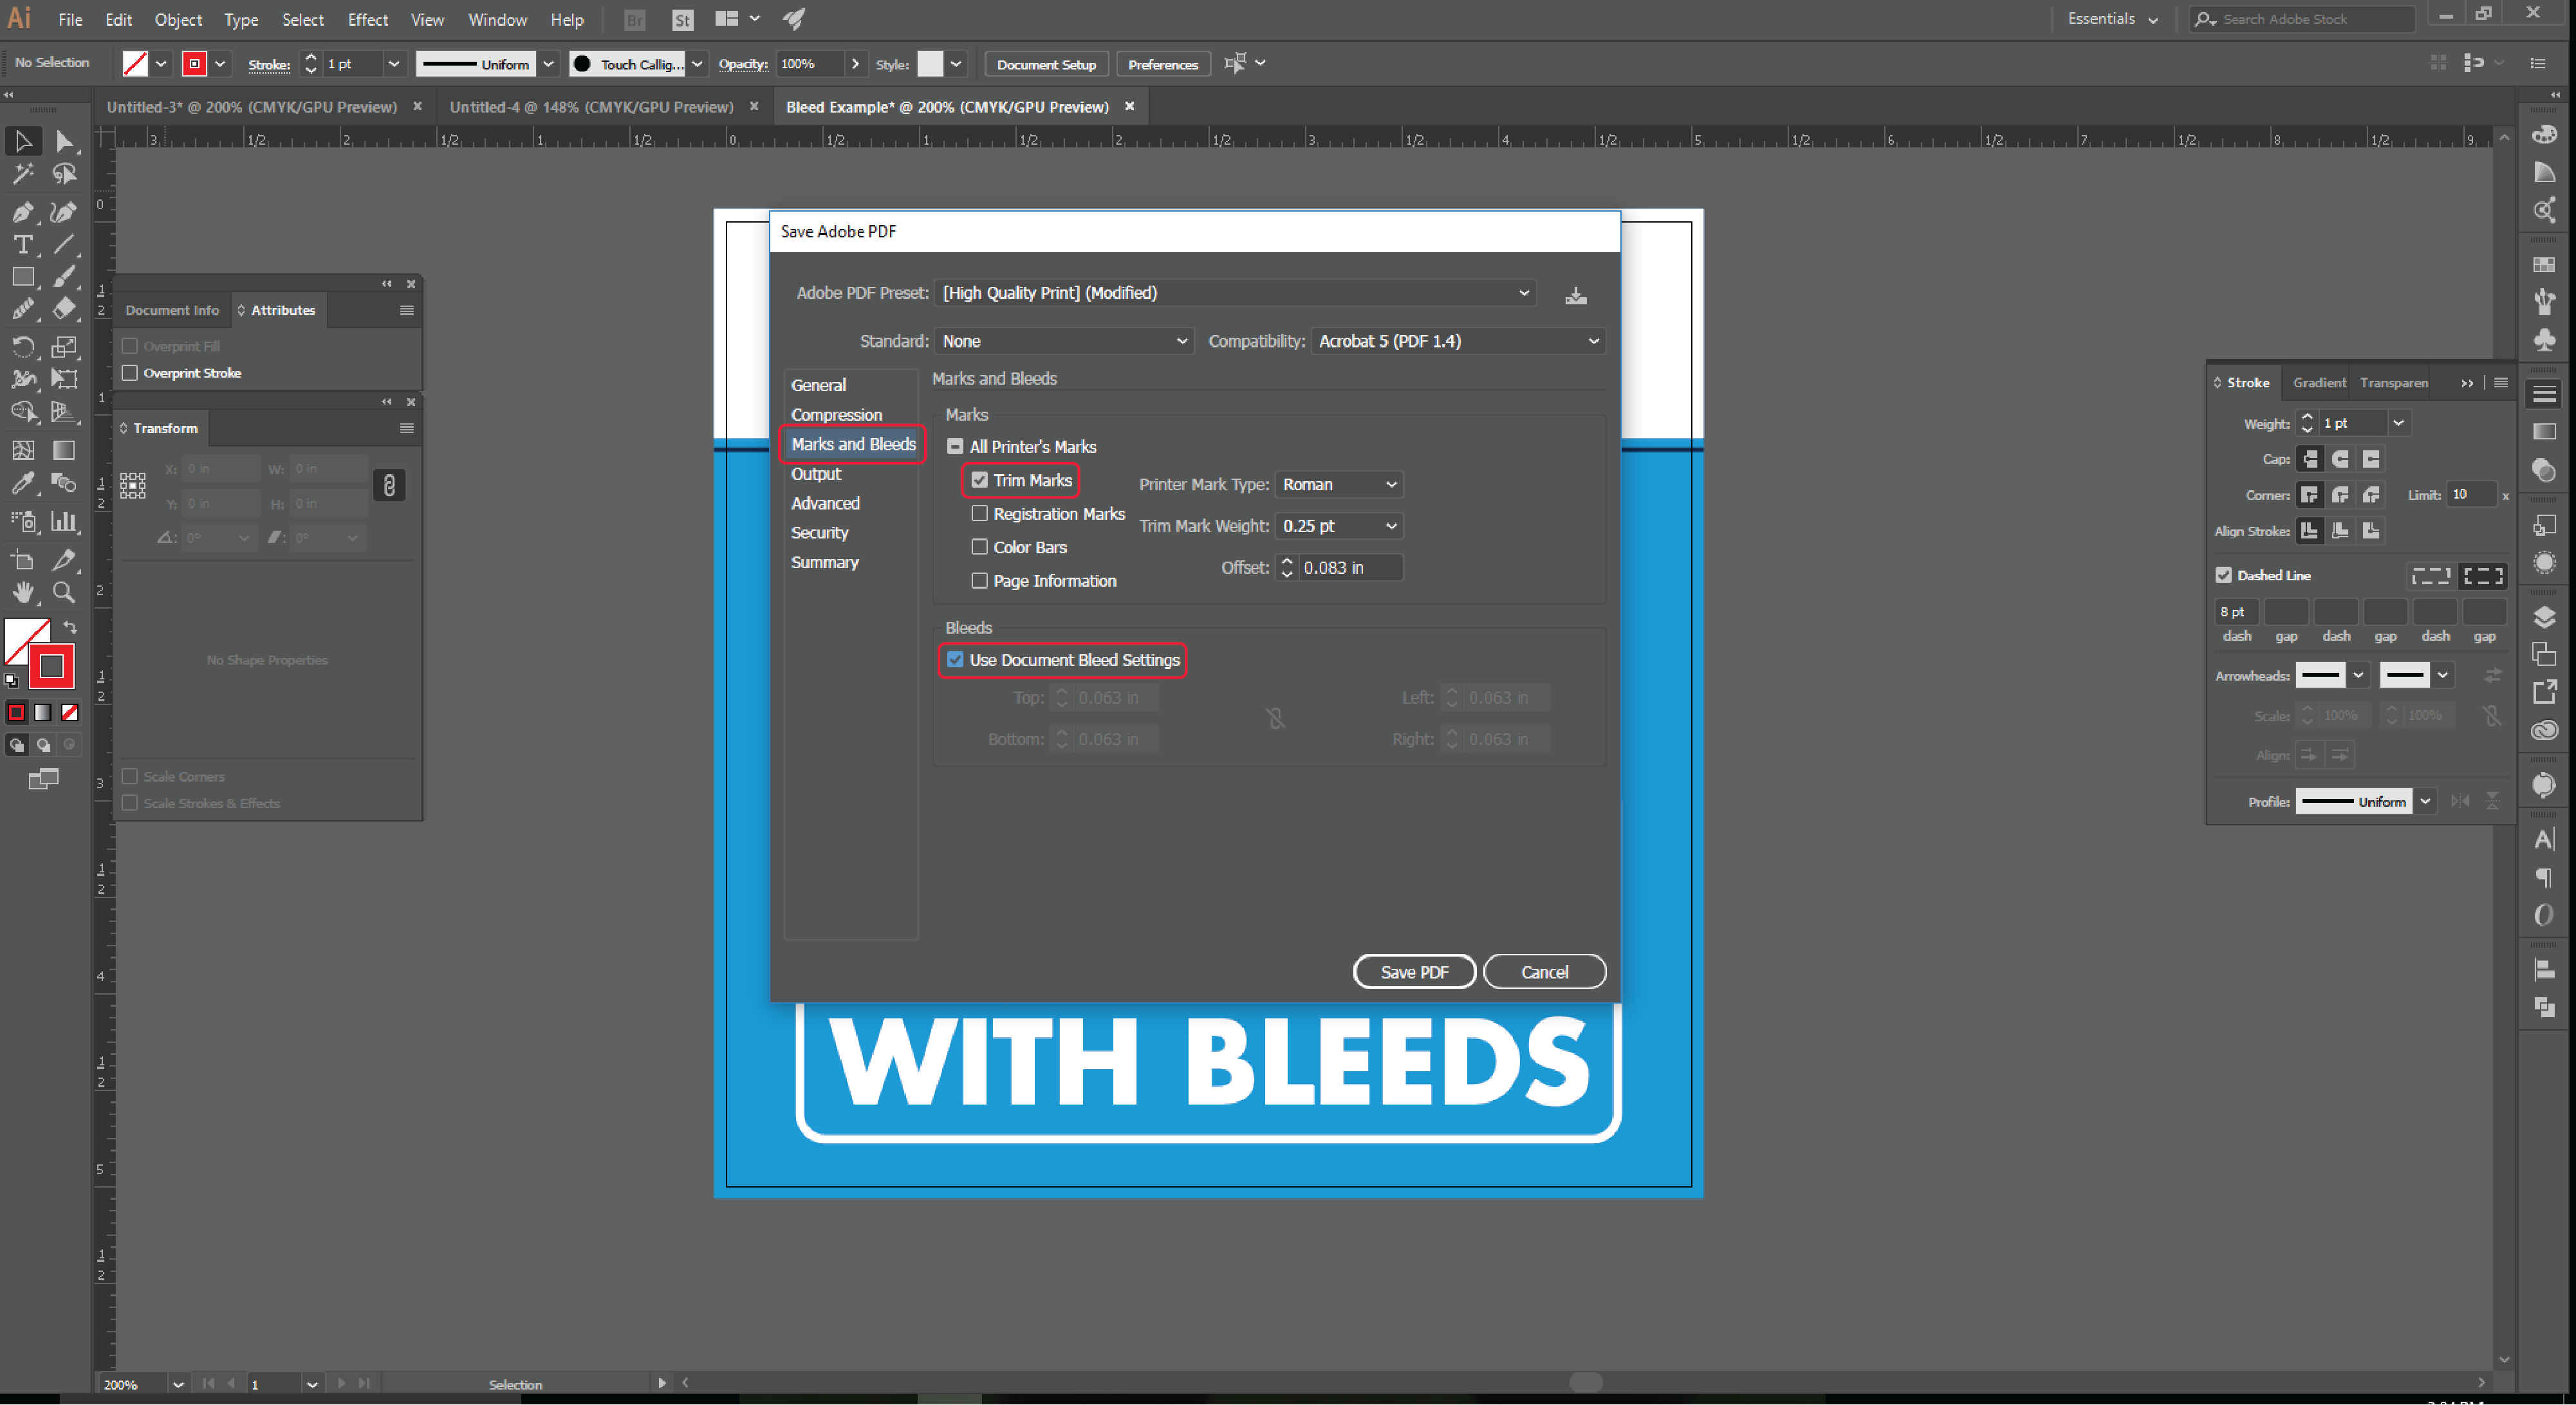This screenshot has width=2576, height=1405.
Task: Select the Rectangle tool
Action: pos(23,277)
